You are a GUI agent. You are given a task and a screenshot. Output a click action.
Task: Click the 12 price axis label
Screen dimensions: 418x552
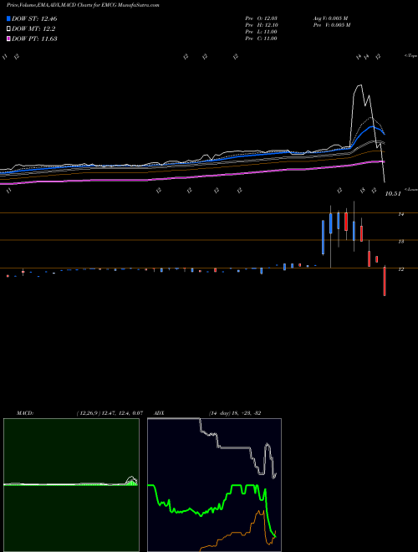click(401, 269)
